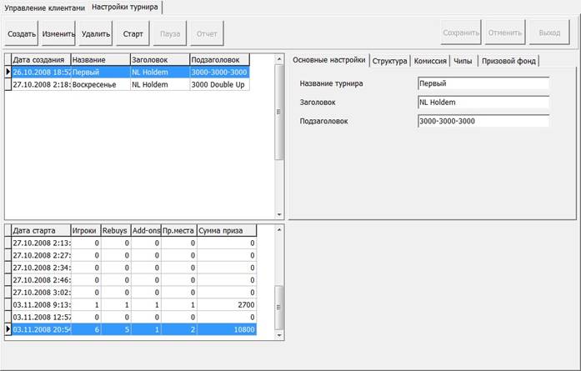Click the Удалить button

[96, 35]
